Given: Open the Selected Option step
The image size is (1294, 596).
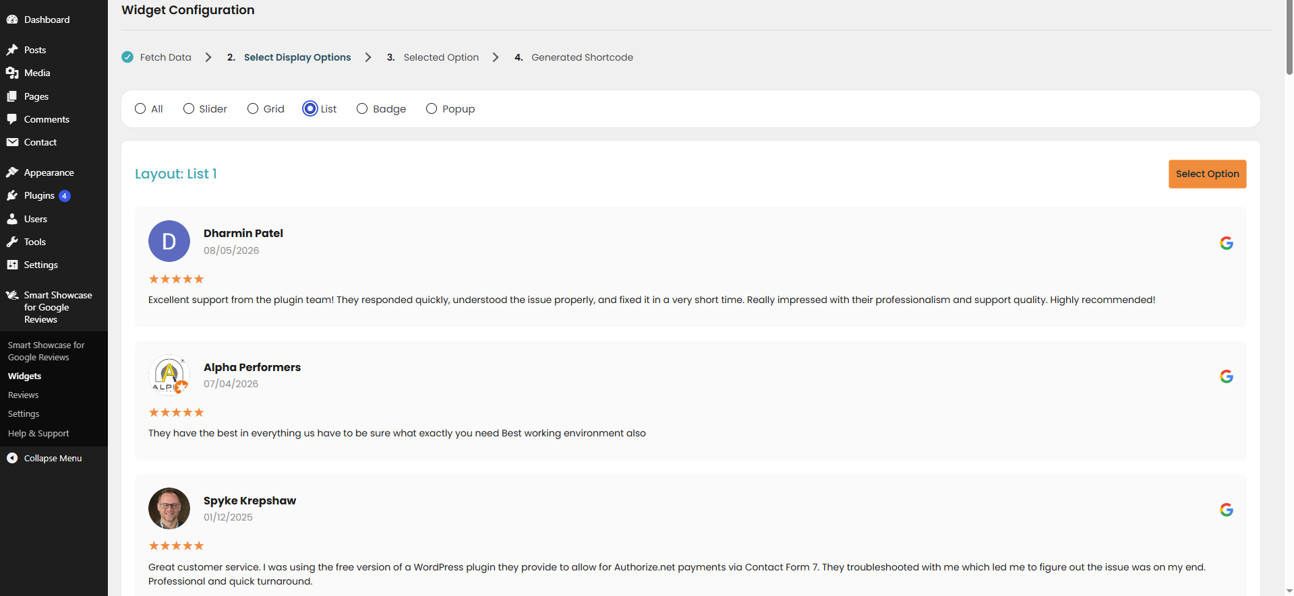Looking at the screenshot, I should (x=441, y=57).
